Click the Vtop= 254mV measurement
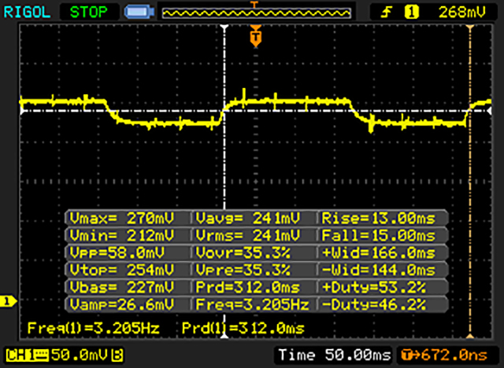 pos(122,270)
